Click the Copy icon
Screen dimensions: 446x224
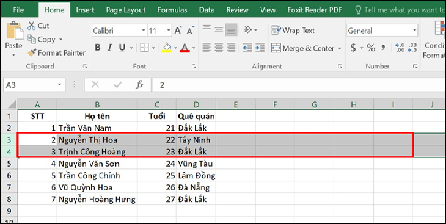pos(31,39)
